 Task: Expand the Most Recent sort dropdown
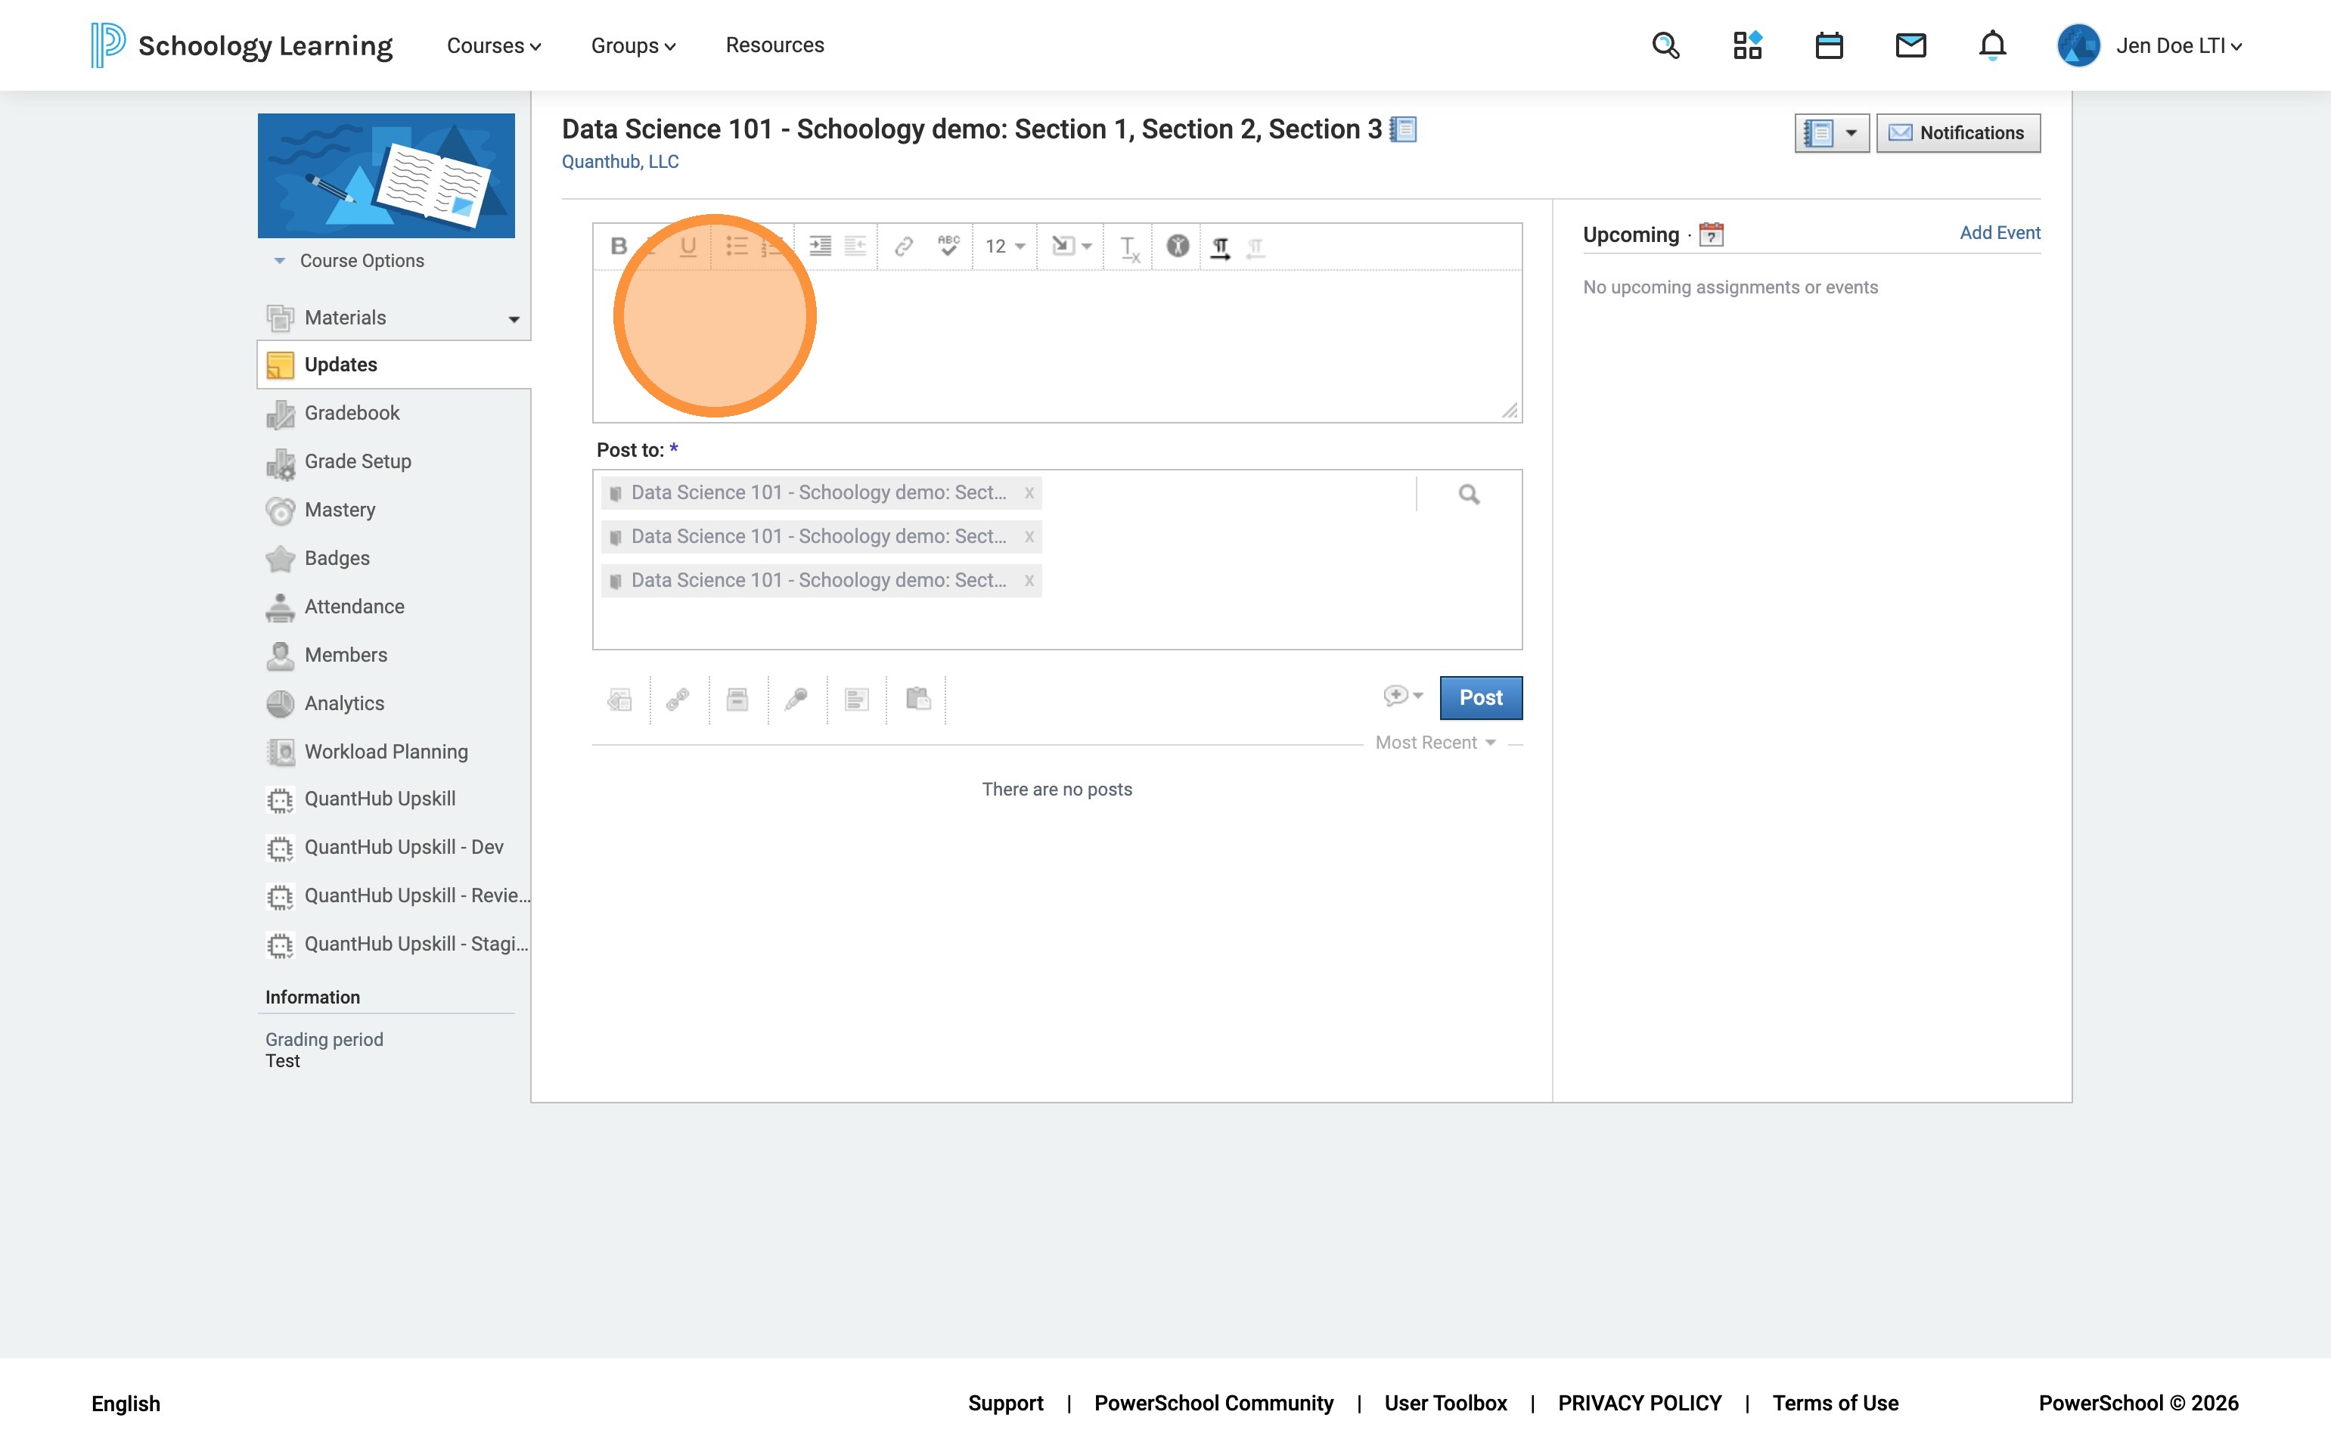click(x=1435, y=743)
